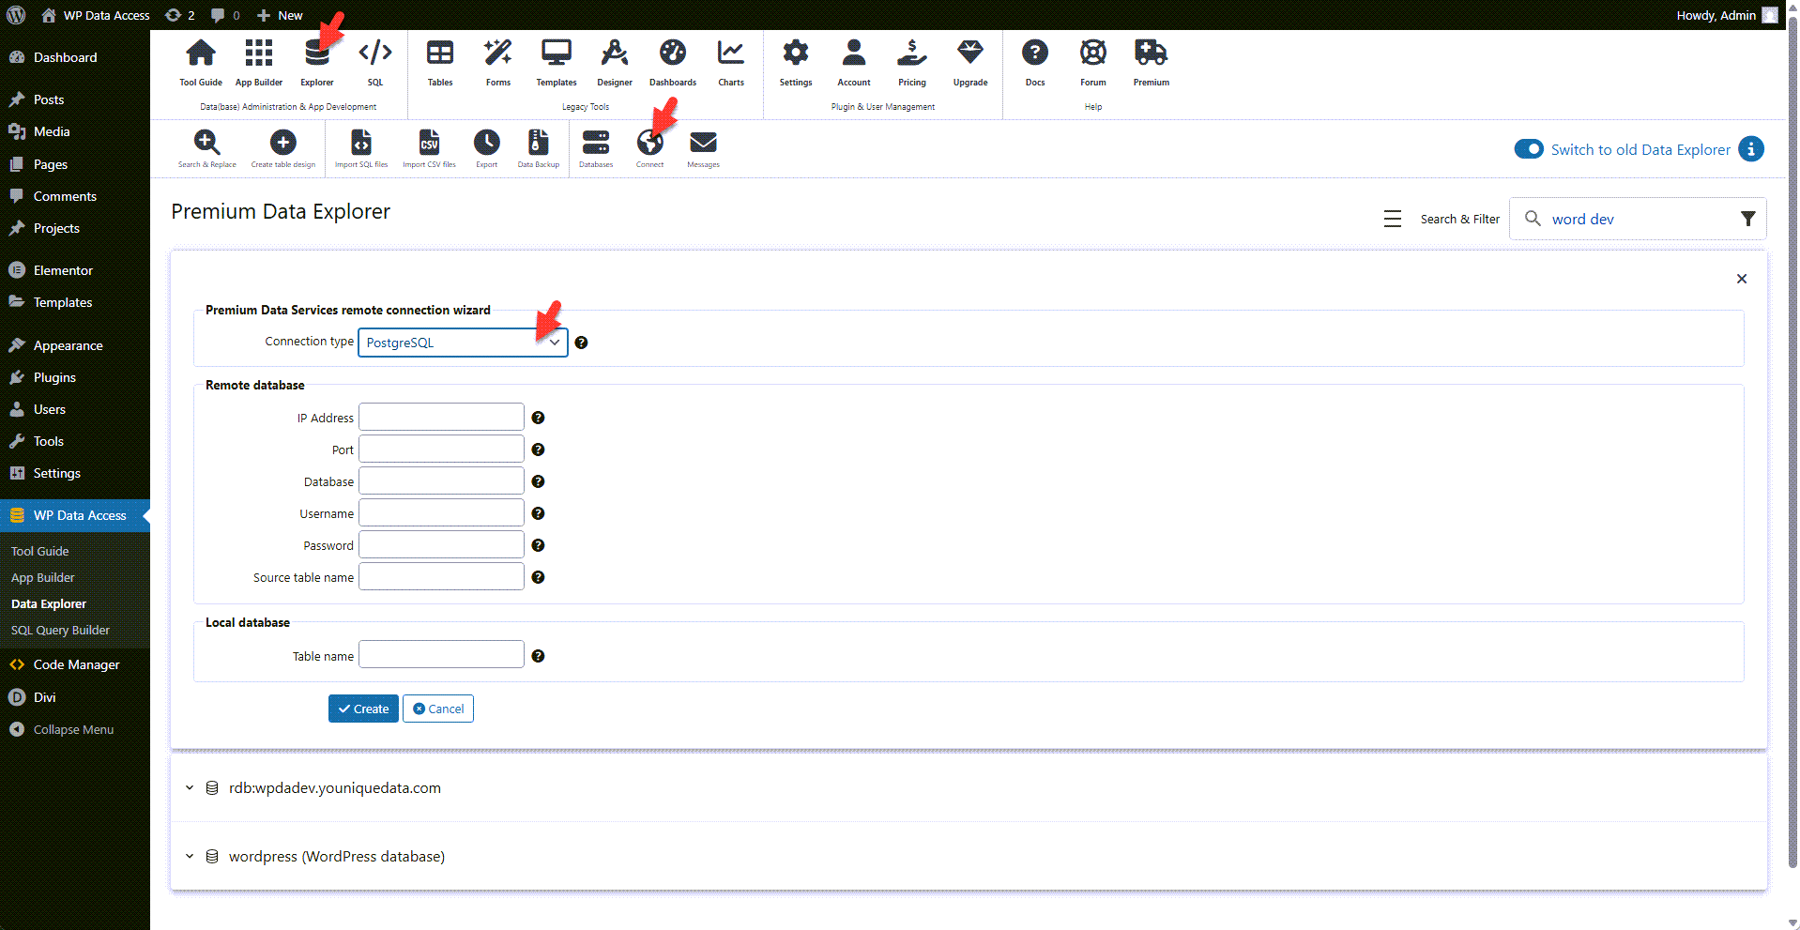Screen dimensions: 1800x930
Task: Open the Data Backup tool
Action: (537, 145)
